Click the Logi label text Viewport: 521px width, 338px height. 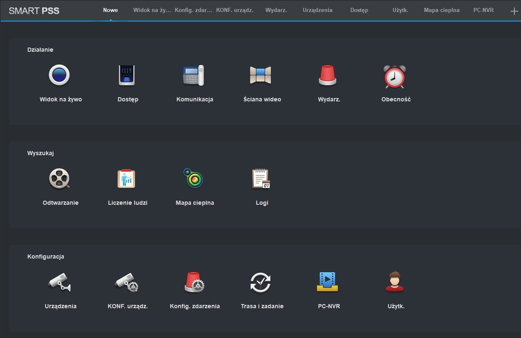(262, 203)
